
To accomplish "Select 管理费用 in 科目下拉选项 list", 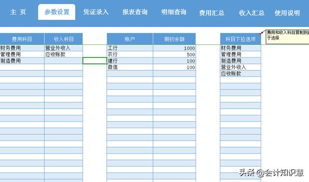I will [x=240, y=55].
